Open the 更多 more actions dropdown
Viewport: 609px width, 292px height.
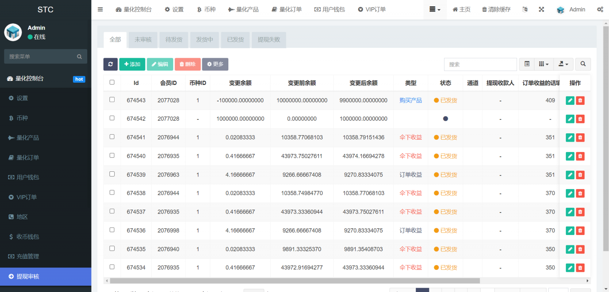215,64
